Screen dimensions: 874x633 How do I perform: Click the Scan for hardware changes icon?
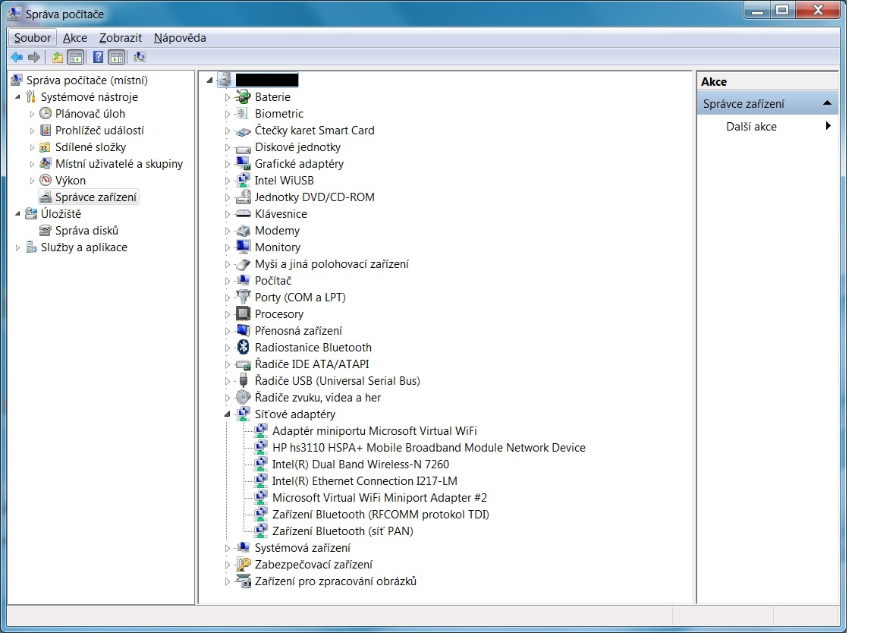(x=139, y=57)
